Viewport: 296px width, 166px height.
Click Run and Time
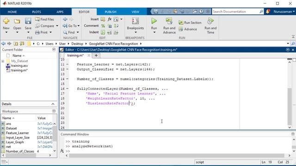[x=210, y=26]
